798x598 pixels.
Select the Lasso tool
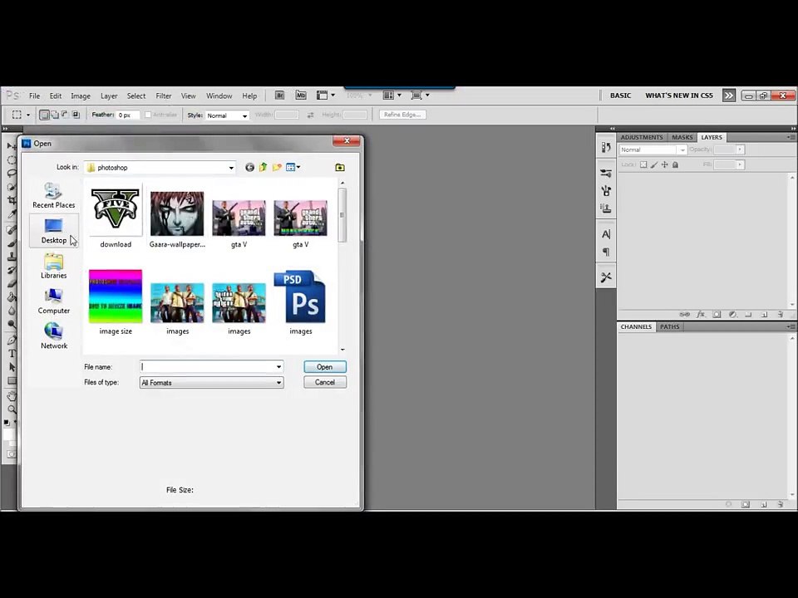(x=11, y=174)
